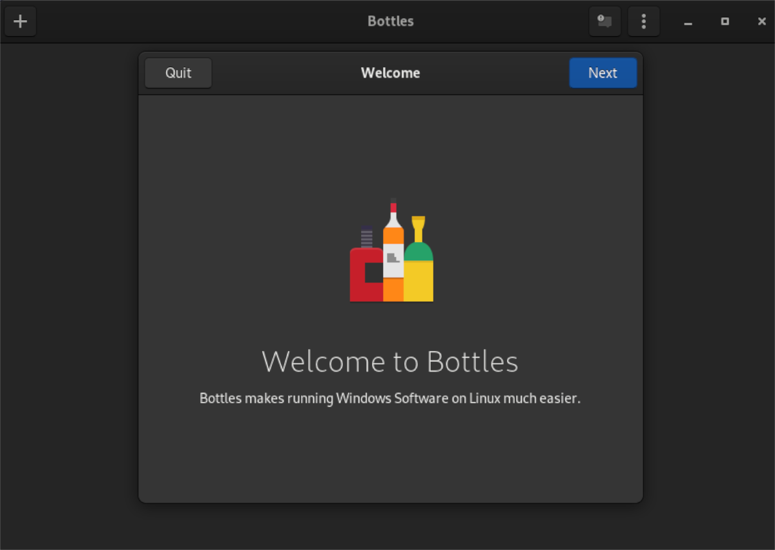Create a new bottle using the plus icon
This screenshot has height=550, width=775.
point(20,21)
